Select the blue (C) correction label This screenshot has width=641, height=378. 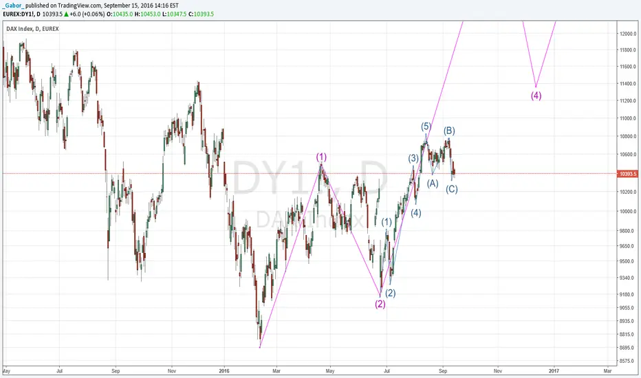click(452, 189)
